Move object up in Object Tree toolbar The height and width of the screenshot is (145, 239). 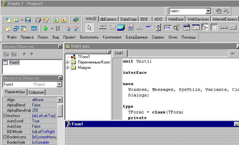(24, 54)
